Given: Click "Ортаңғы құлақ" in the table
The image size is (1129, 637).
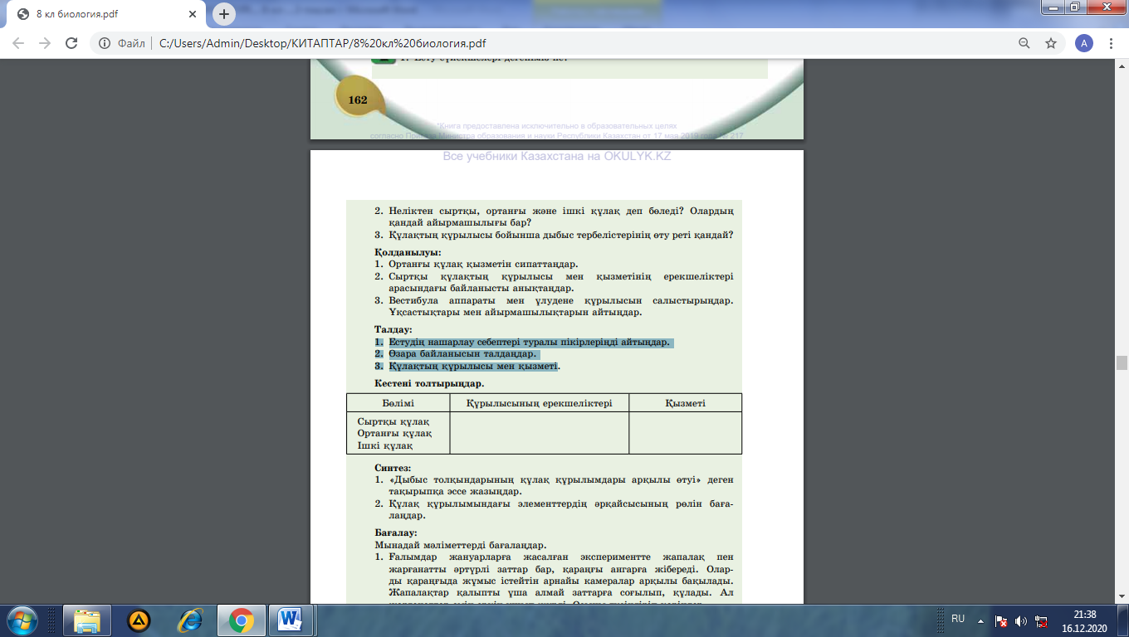Looking at the screenshot, I should coord(394,434).
